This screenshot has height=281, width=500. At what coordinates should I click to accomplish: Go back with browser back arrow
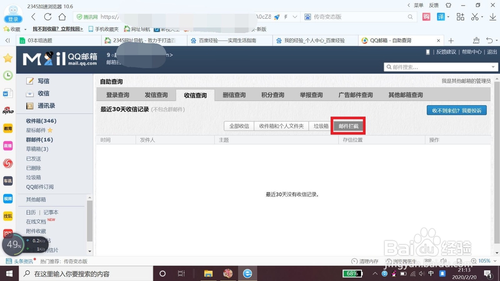(x=33, y=16)
